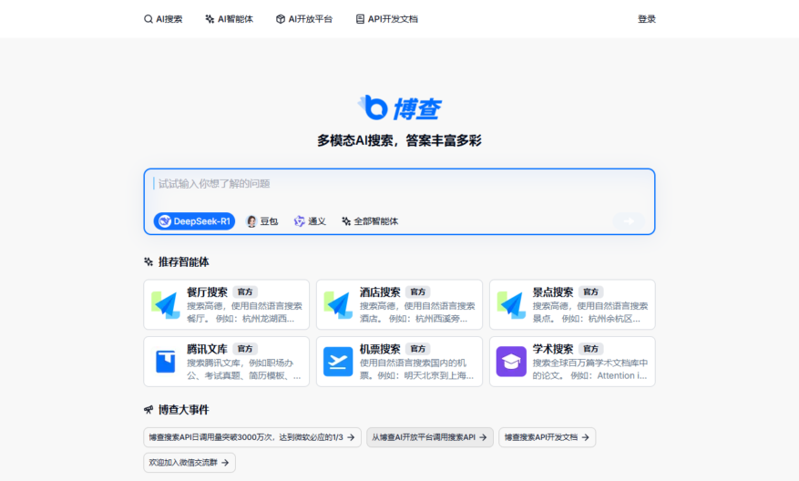The width and height of the screenshot is (799, 481).
Task: Click 官方 badge on 景点搜索 card
Action: (591, 292)
